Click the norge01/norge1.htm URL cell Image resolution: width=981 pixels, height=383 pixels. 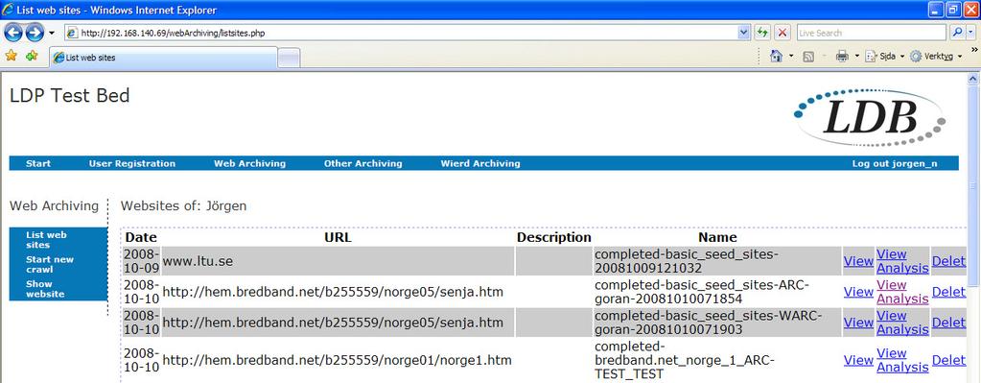(x=338, y=361)
